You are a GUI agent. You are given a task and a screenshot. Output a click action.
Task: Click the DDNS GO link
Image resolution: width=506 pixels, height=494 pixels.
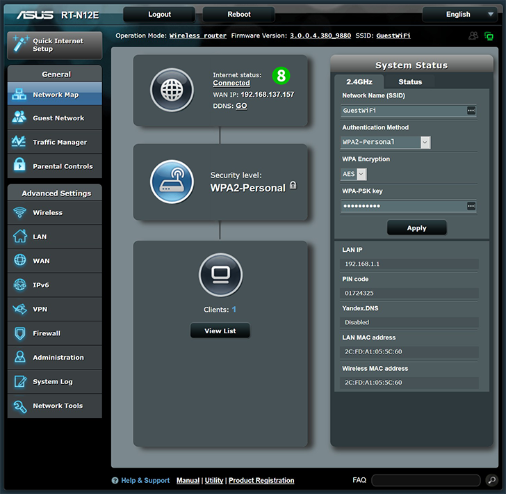(241, 106)
